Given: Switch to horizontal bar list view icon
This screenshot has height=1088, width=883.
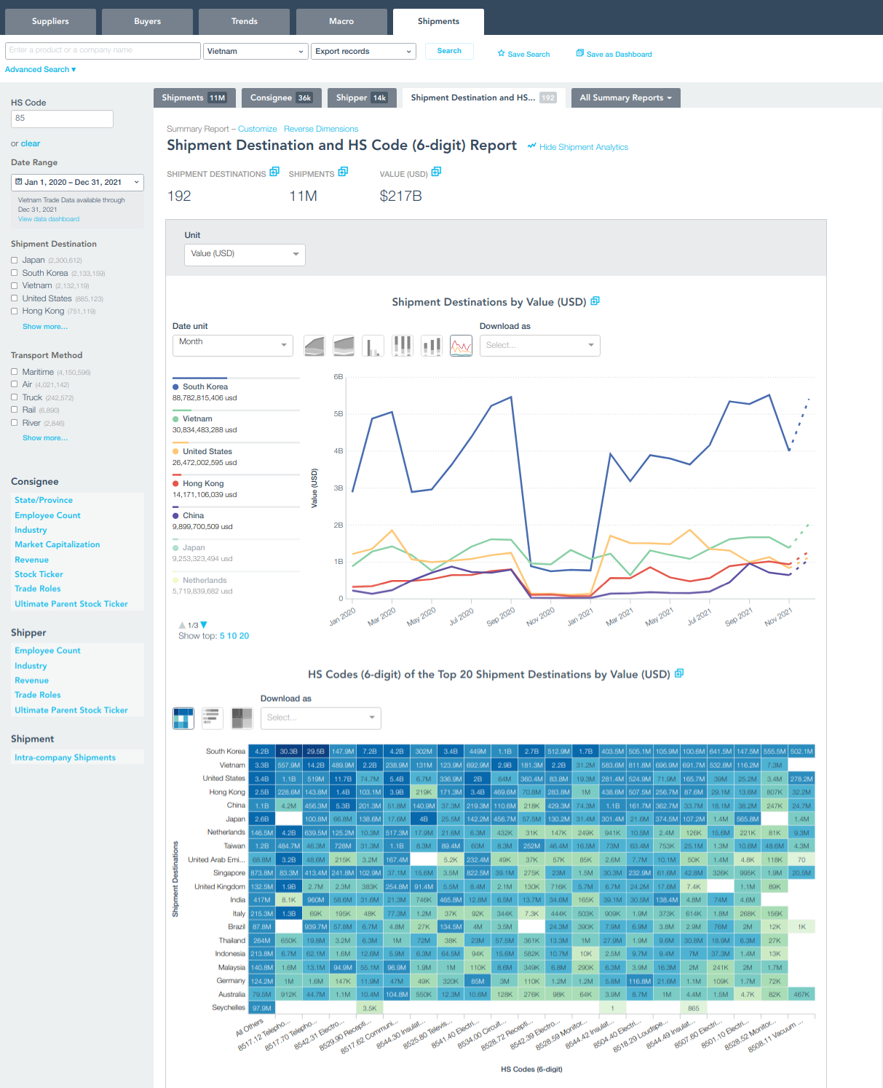Looking at the screenshot, I should 213,718.
